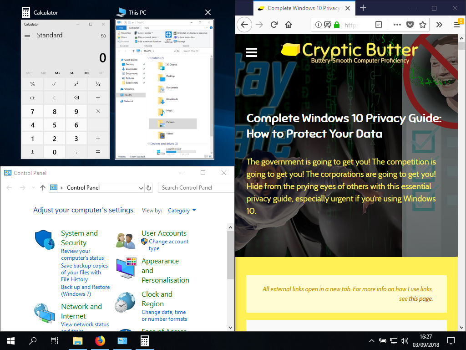Go to Firefox home page

click(x=288, y=25)
